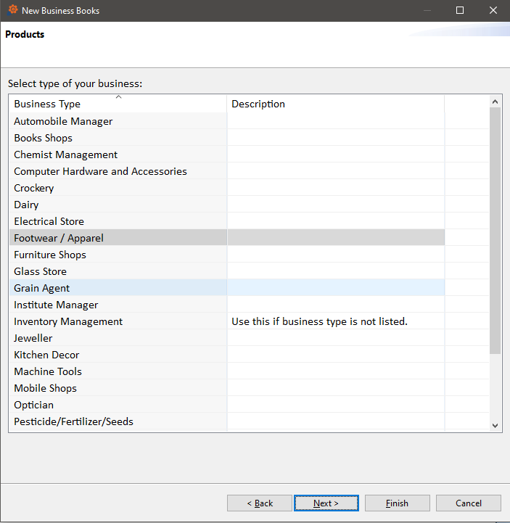
Task: Select Jeweller in the business list
Action: 33,338
